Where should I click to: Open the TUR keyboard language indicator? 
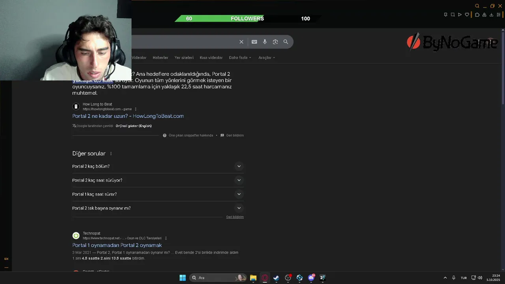tap(464, 278)
